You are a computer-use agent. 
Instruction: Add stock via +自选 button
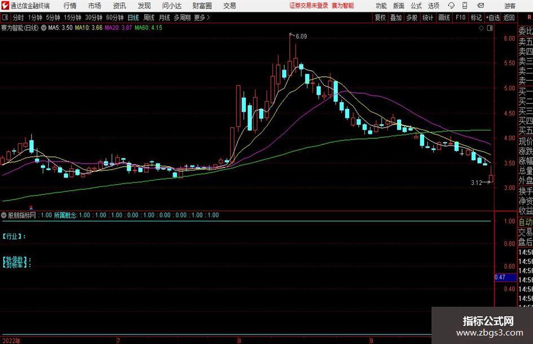coord(492,18)
